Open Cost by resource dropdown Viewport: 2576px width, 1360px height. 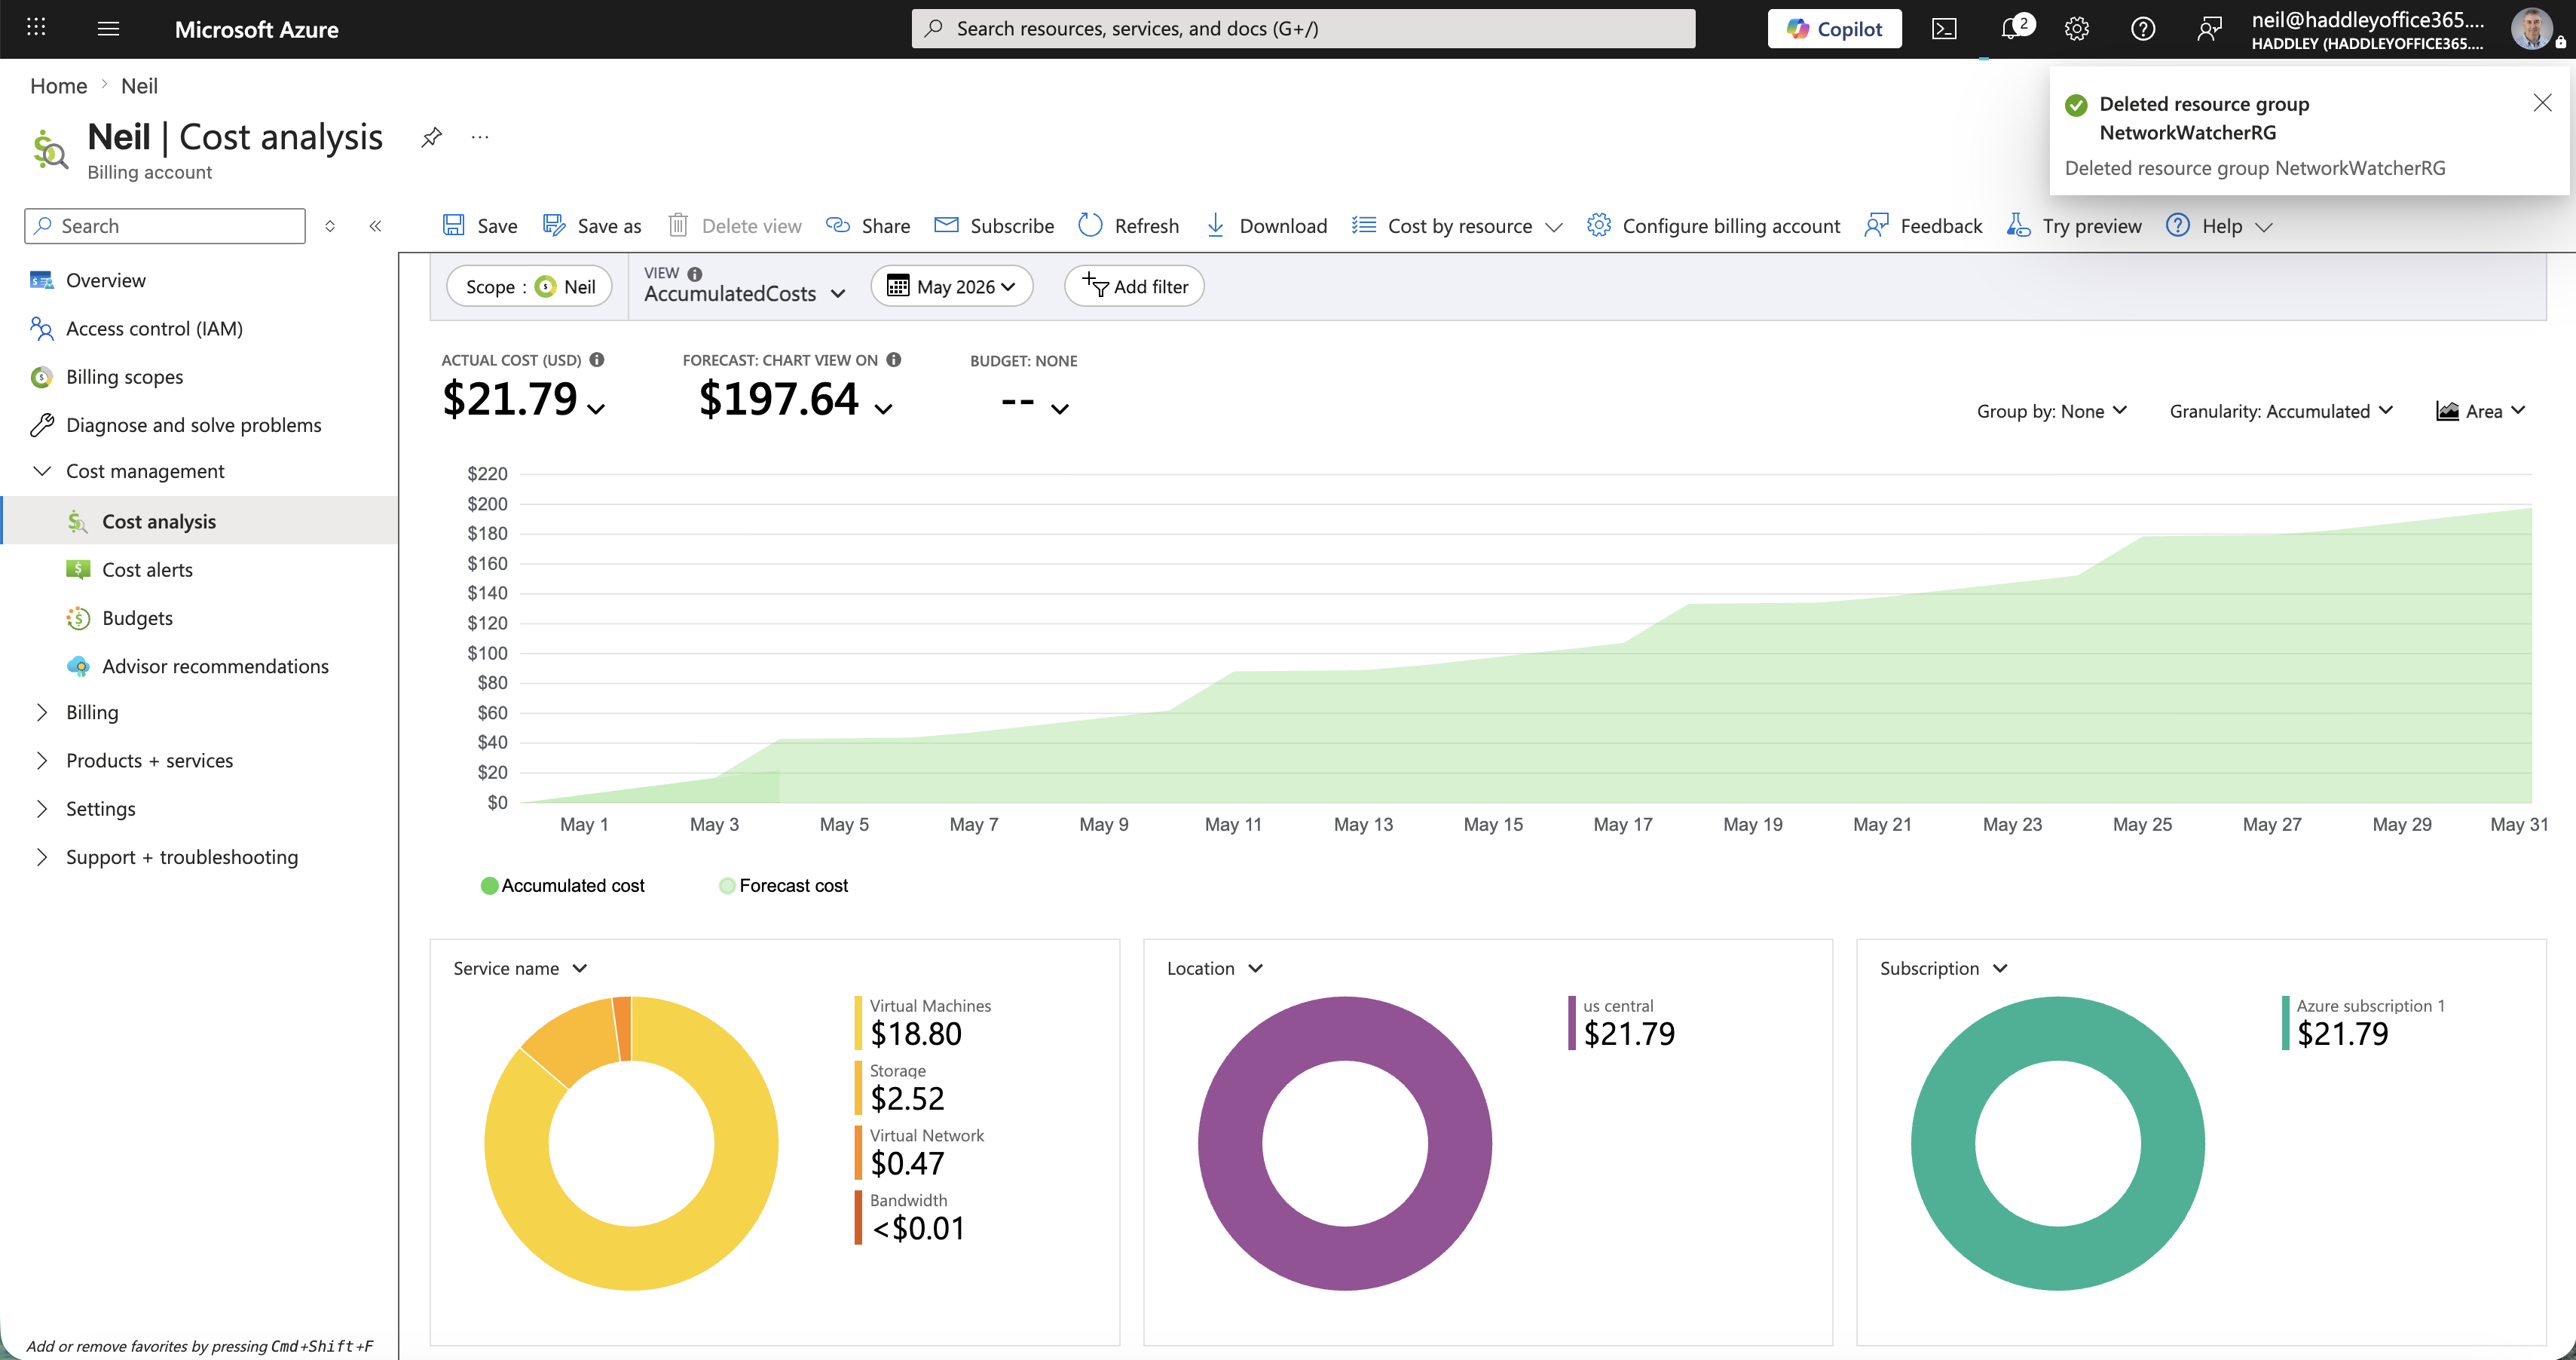tap(1457, 226)
